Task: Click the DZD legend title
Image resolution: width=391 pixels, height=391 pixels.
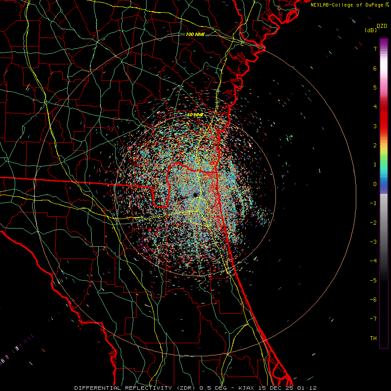Action: point(382,26)
